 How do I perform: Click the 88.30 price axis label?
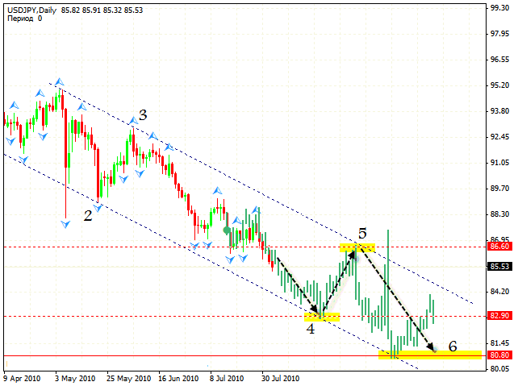point(499,214)
